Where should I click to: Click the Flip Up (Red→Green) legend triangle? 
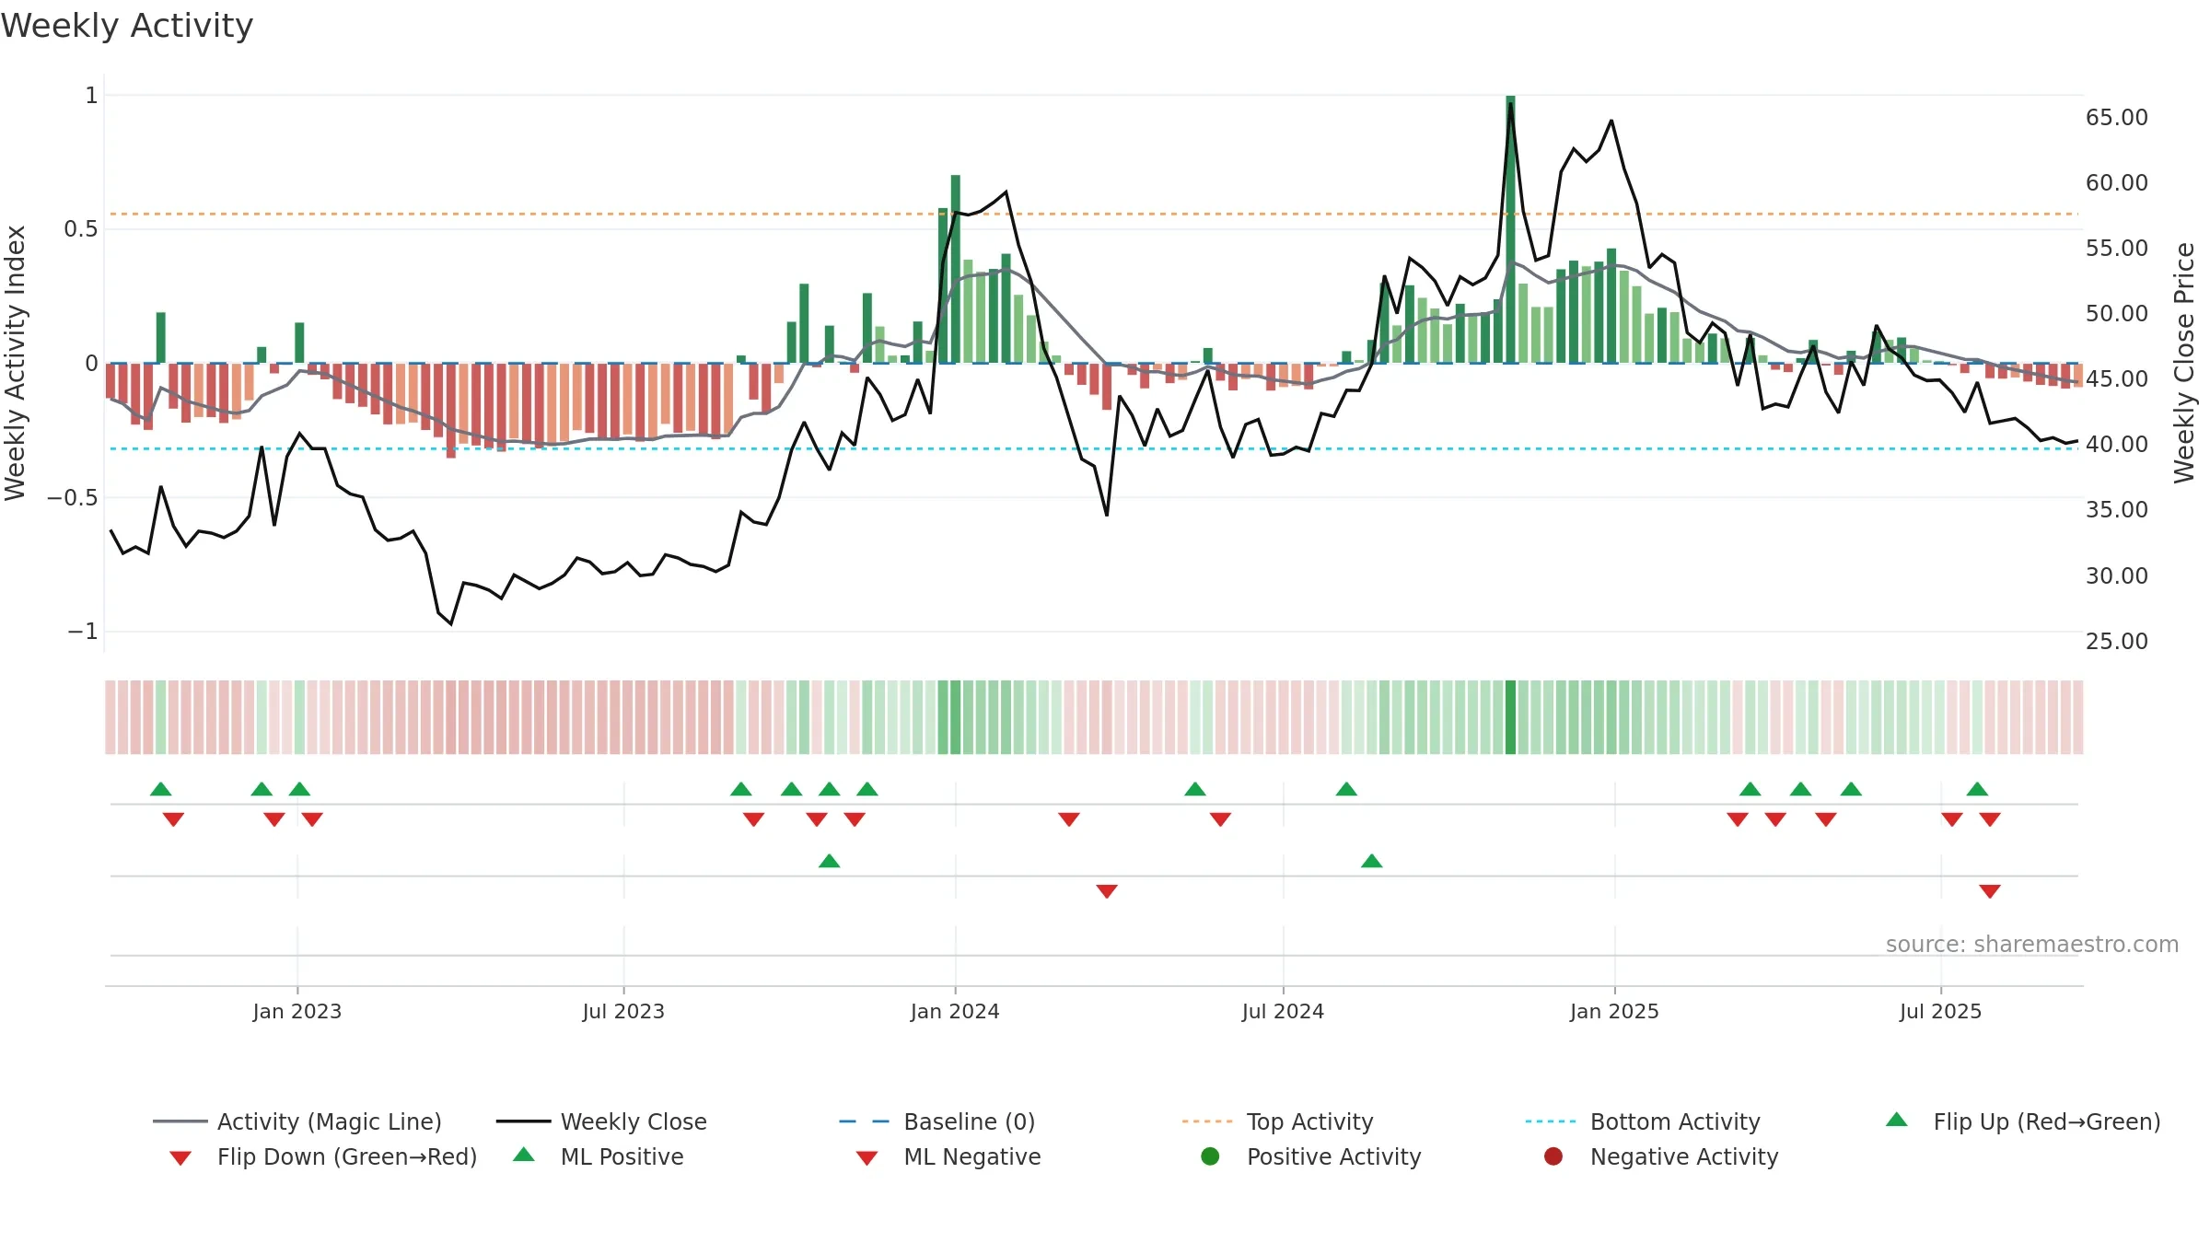[x=1897, y=1120]
